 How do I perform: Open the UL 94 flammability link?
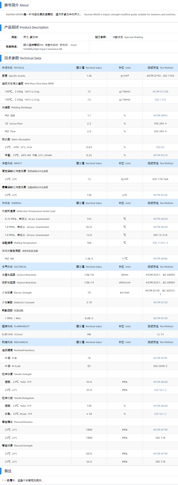[160, 334]
